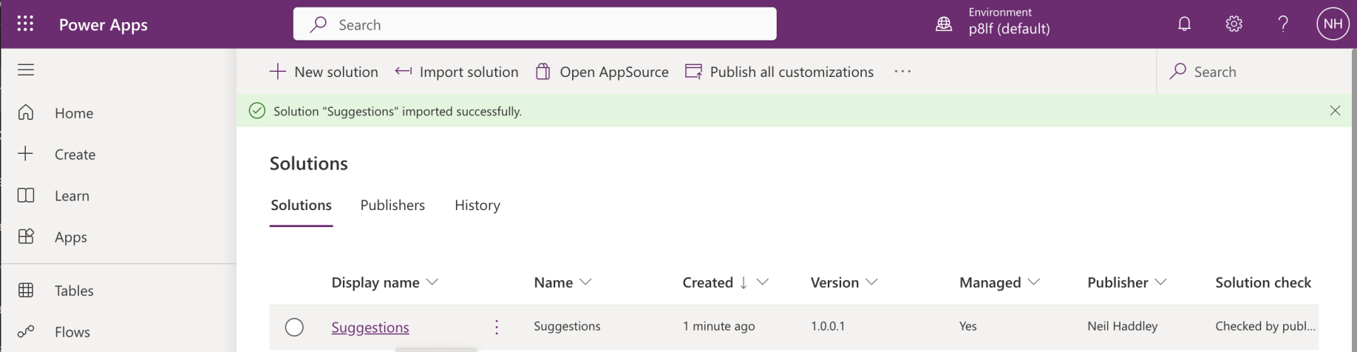This screenshot has width=1357, height=352.
Task: Click the notifications bell icon
Action: pyautogui.click(x=1184, y=24)
